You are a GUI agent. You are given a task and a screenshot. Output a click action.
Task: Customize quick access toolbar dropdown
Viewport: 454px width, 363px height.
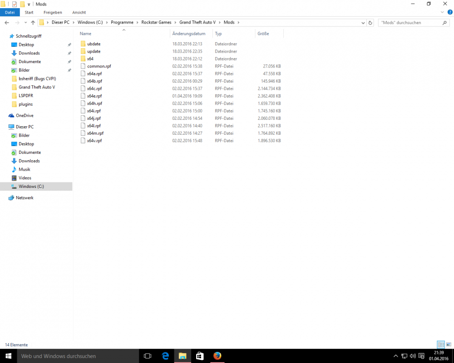click(29, 5)
